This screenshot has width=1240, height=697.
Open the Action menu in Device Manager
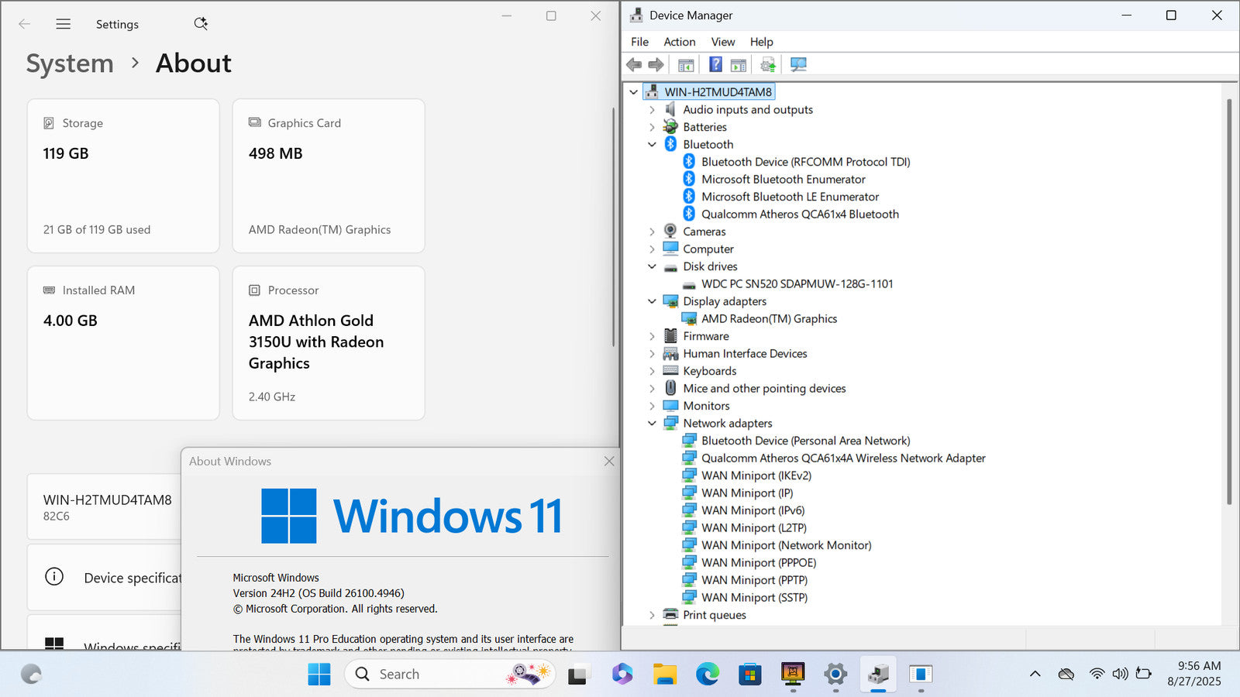[x=679, y=42]
